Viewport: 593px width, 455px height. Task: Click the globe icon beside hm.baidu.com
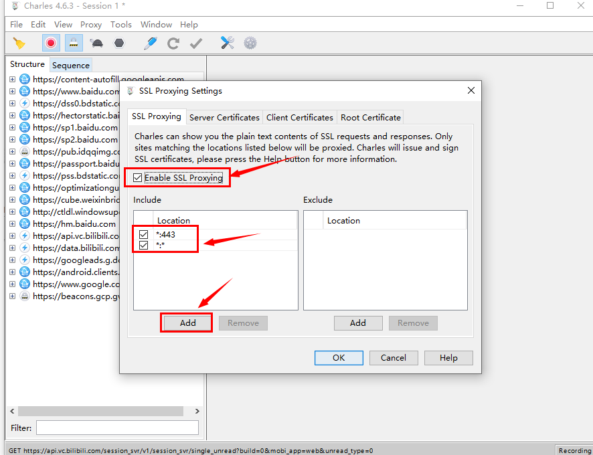click(25, 224)
